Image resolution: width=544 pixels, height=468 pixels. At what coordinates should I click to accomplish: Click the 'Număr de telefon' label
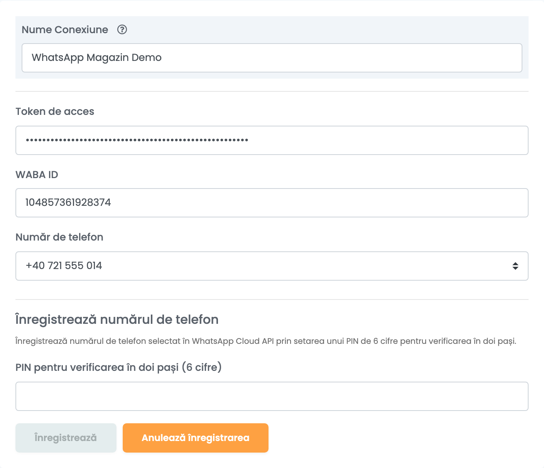pos(59,237)
